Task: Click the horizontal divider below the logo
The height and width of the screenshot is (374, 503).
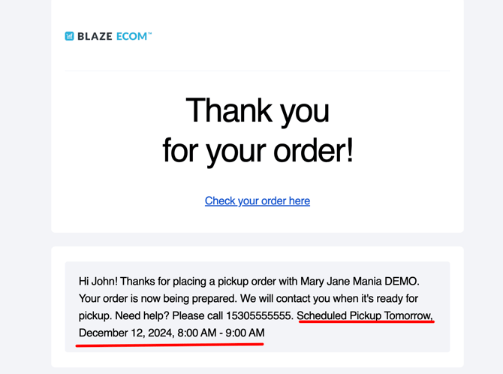Action: tap(258, 71)
